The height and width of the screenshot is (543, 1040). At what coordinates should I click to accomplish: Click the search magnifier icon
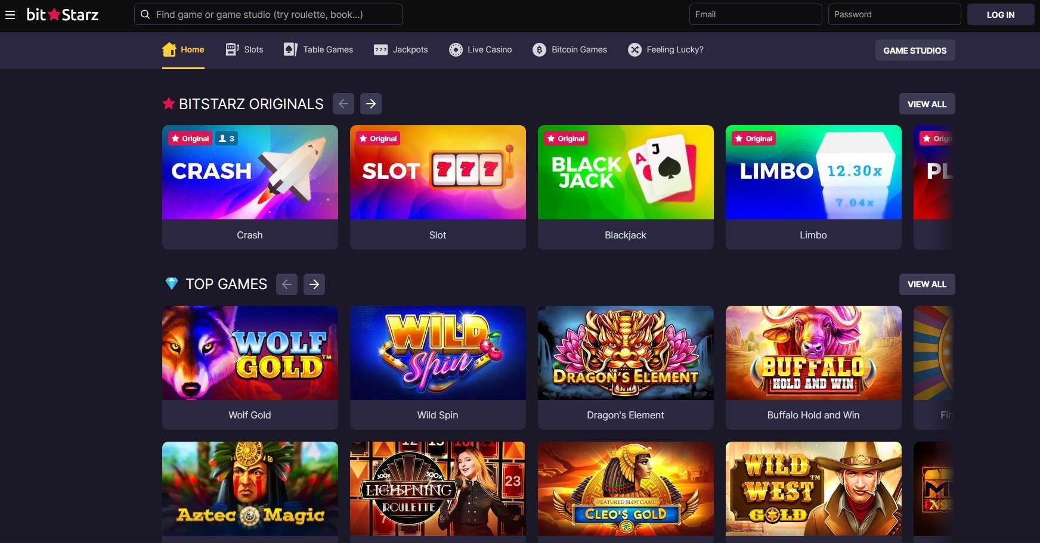pos(145,14)
